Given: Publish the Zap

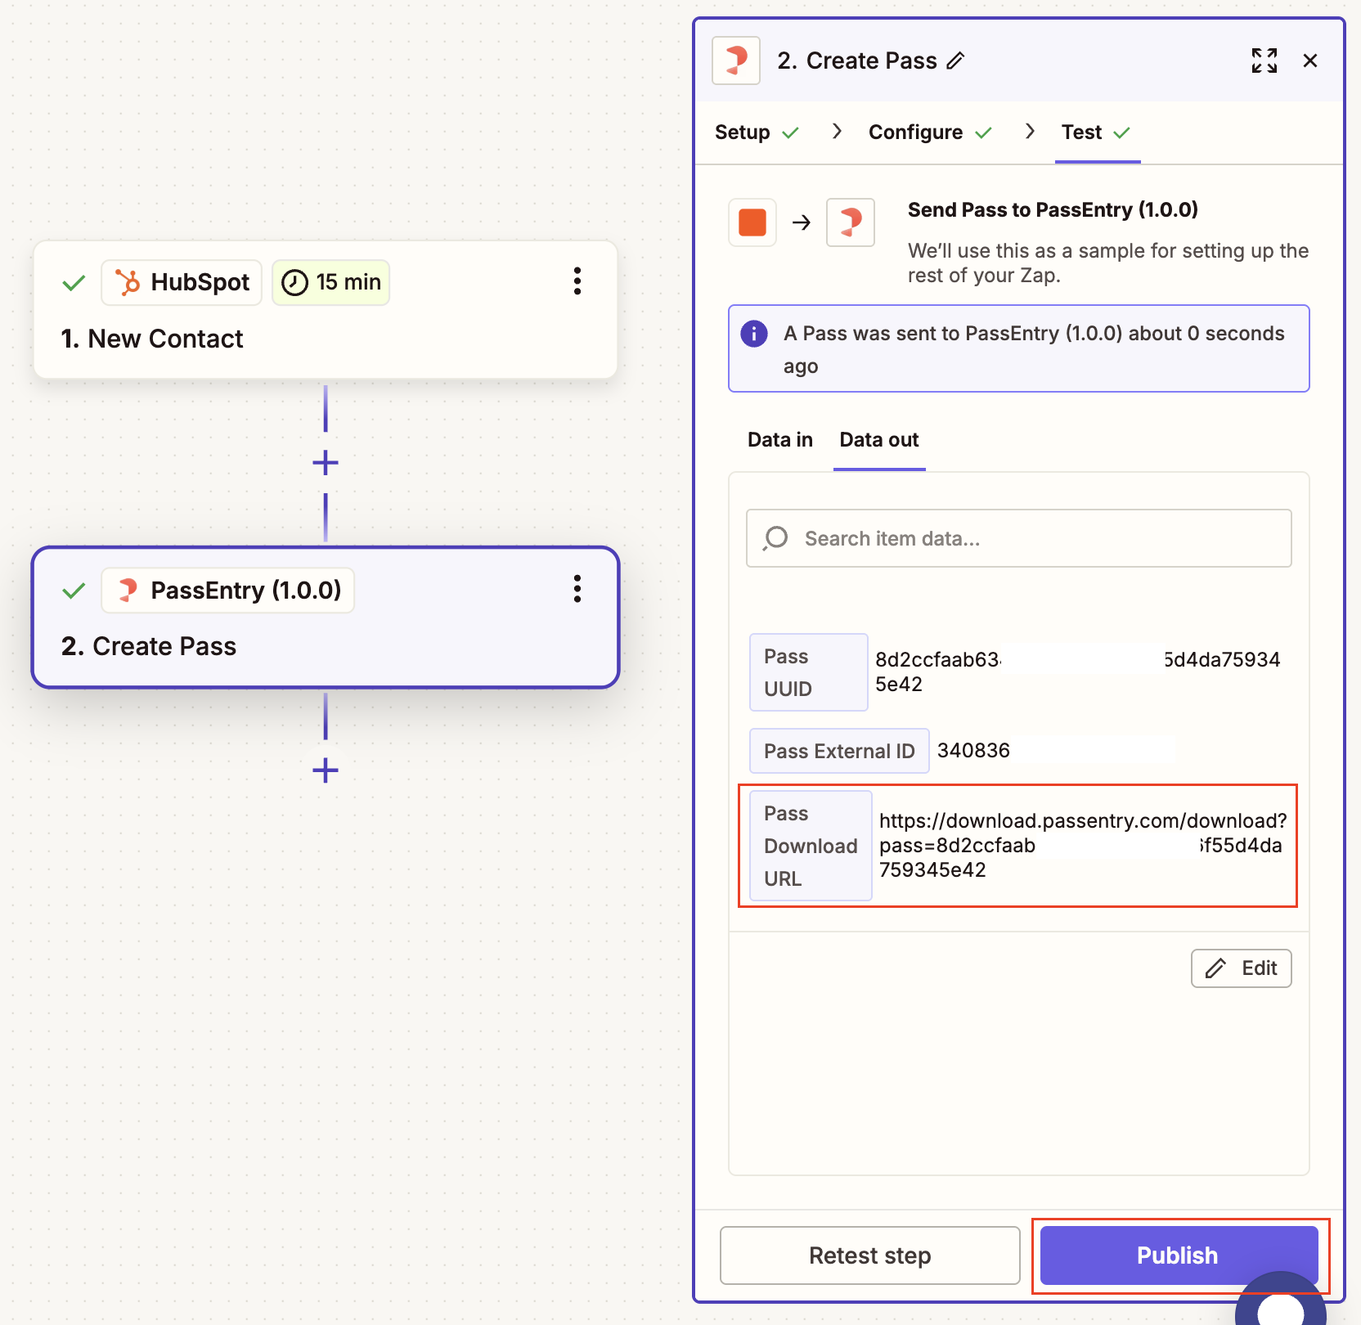Looking at the screenshot, I should pos(1179,1255).
